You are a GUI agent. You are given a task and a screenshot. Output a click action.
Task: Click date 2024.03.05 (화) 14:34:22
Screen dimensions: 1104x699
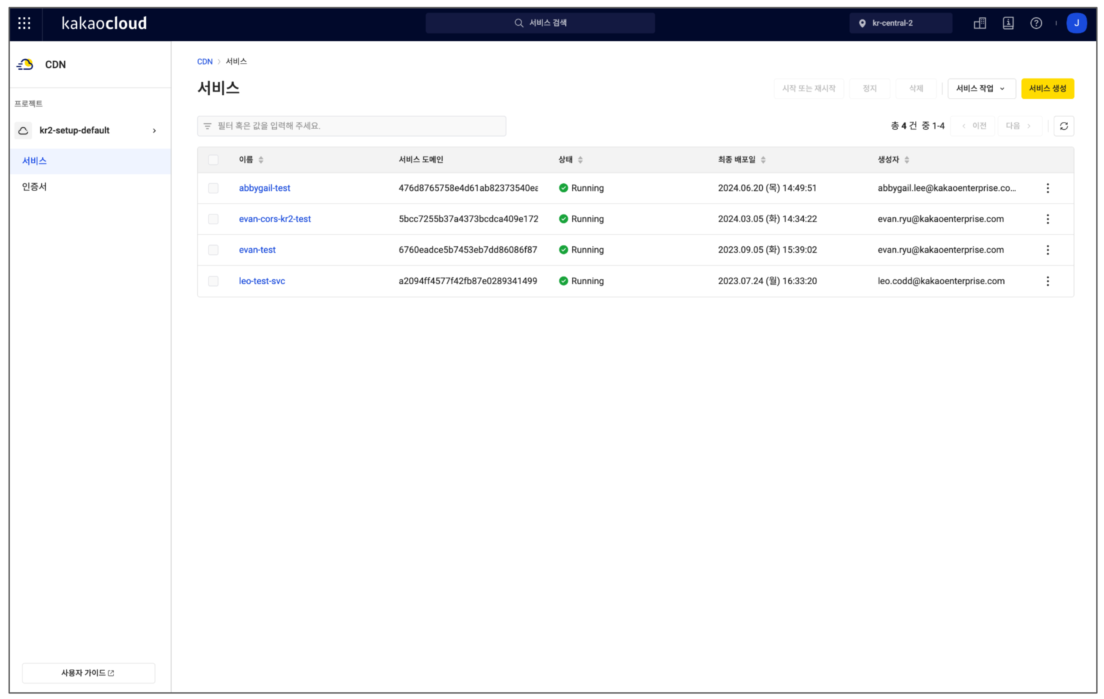767,219
